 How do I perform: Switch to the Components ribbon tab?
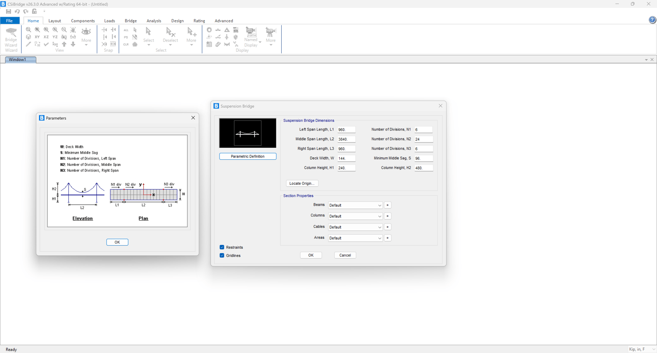click(x=83, y=21)
